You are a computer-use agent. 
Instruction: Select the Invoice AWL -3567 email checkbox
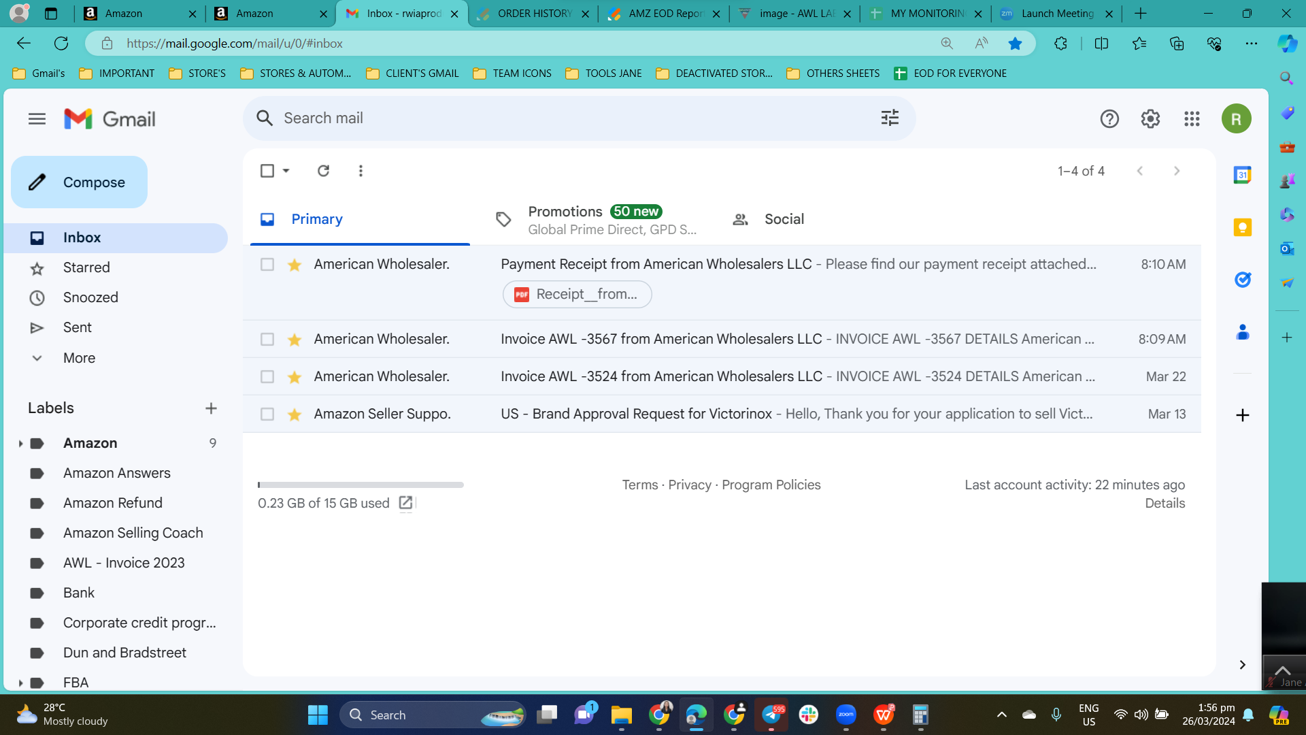[x=267, y=340]
